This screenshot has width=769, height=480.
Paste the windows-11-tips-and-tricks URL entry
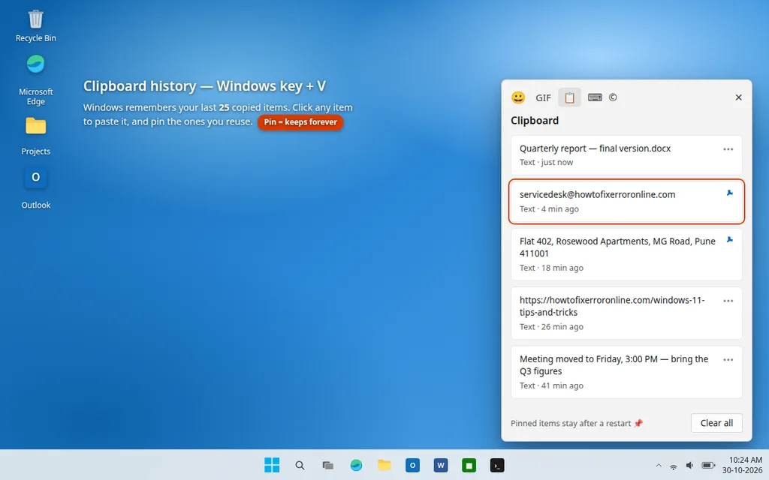tap(626, 313)
